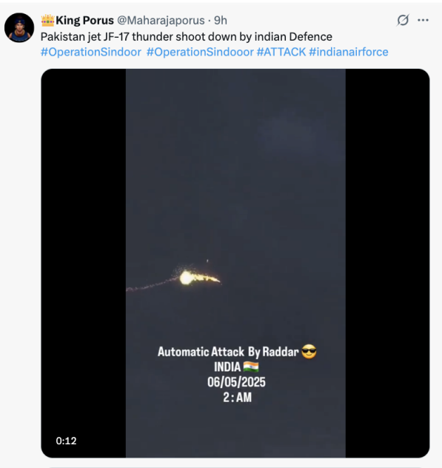This screenshot has height=468, width=442.
Task: Open the #OperationSindoor hashtag
Action: coord(91,52)
